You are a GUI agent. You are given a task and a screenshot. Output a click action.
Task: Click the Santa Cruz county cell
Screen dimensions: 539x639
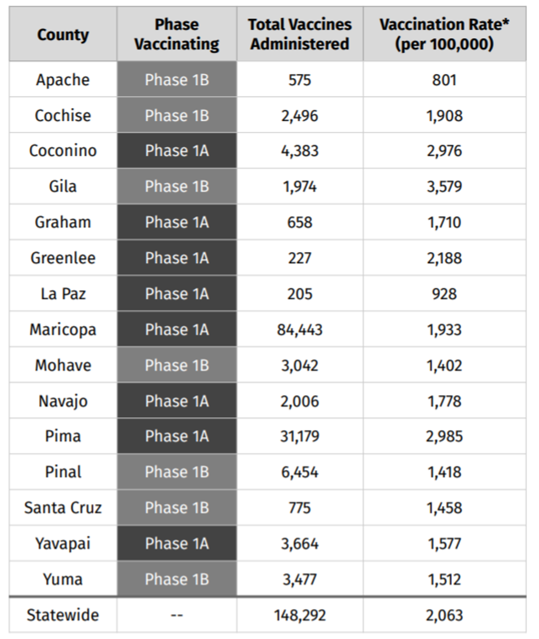click(63, 508)
